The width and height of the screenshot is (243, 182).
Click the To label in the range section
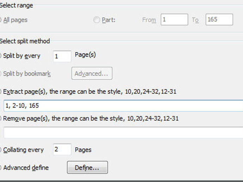pyautogui.click(x=195, y=20)
